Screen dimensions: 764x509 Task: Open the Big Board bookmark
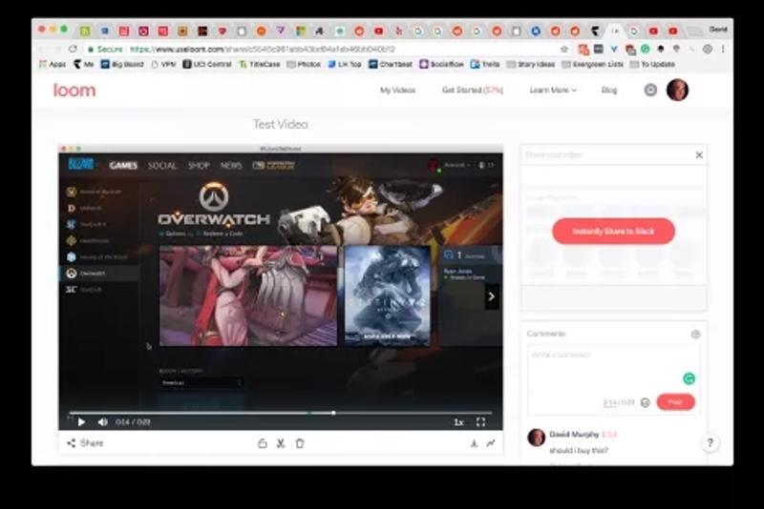[122, 64]
